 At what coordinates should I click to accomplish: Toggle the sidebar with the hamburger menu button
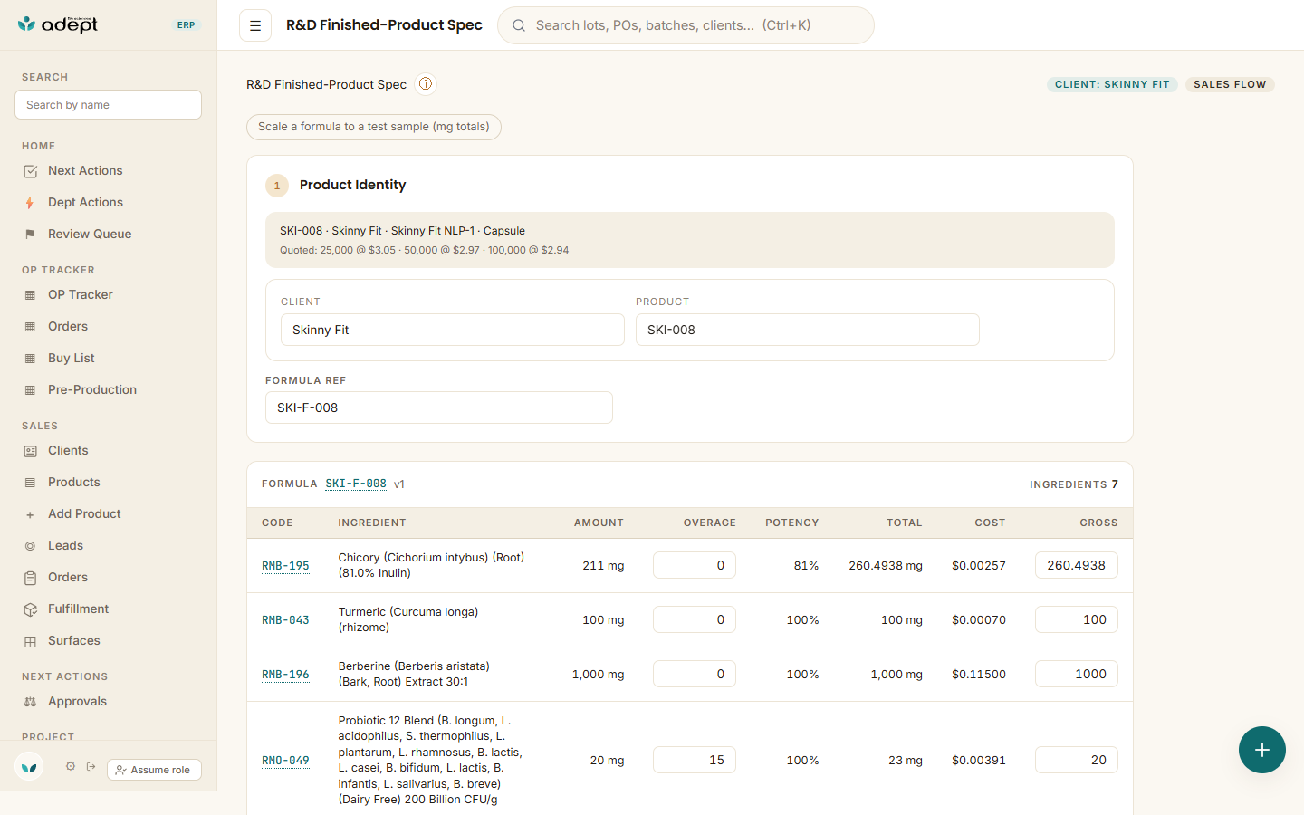pos(255,25)
